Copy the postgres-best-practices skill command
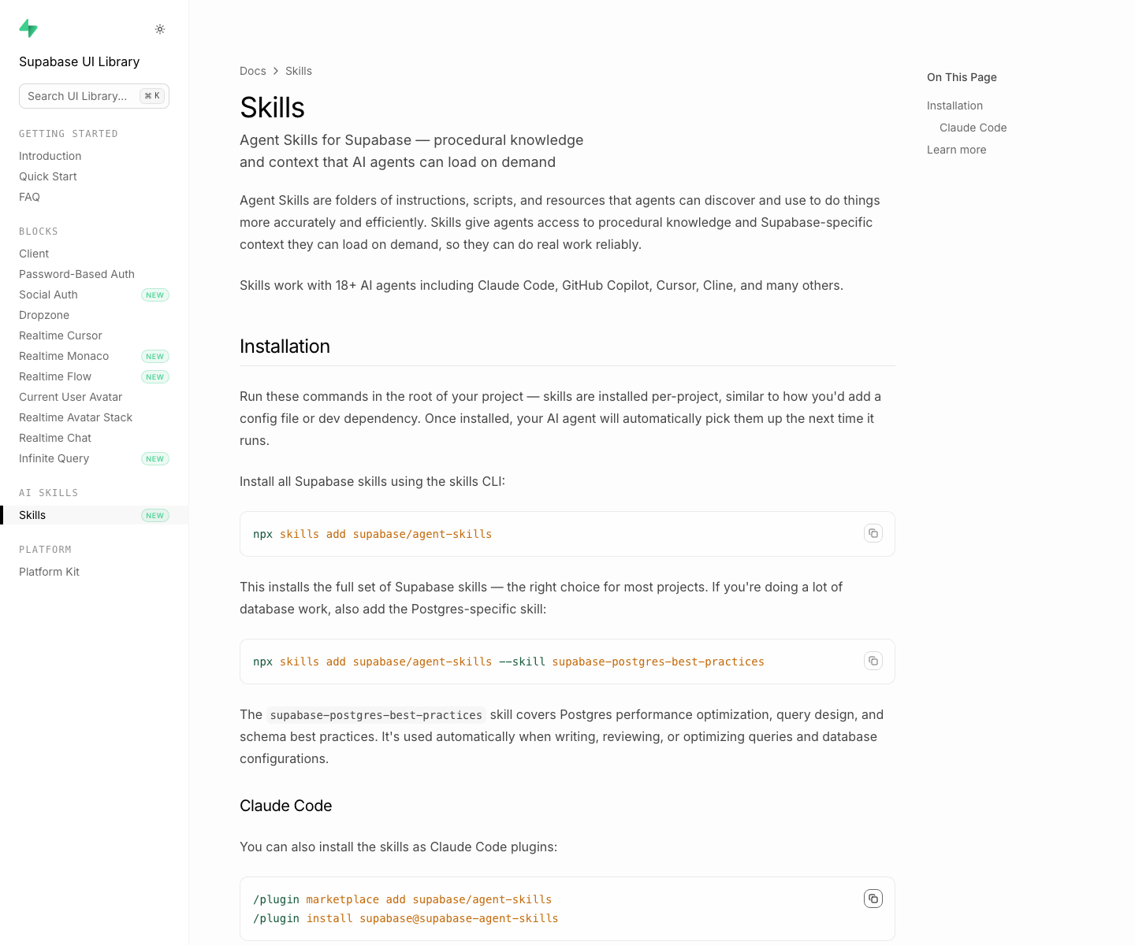 [873, 661]
